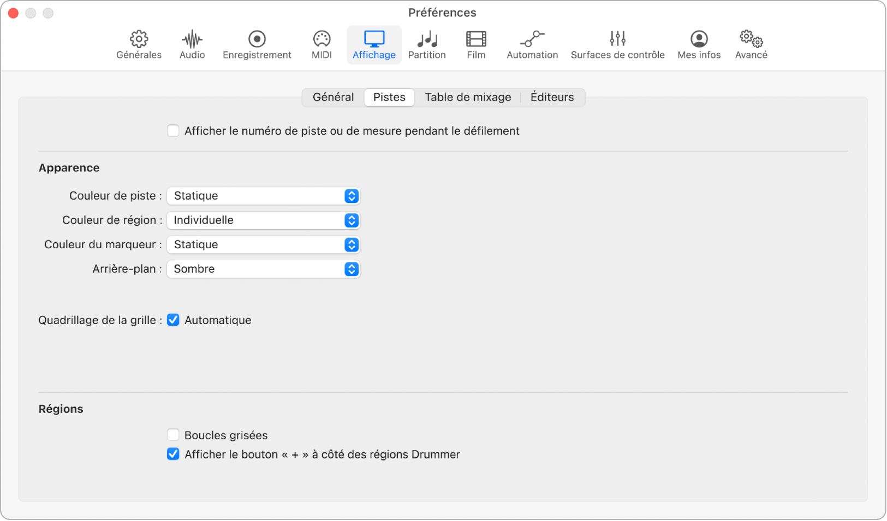887x521 pixels.
Task: Switch to the Table de mixage tab
Action: [x=468, y=98]
